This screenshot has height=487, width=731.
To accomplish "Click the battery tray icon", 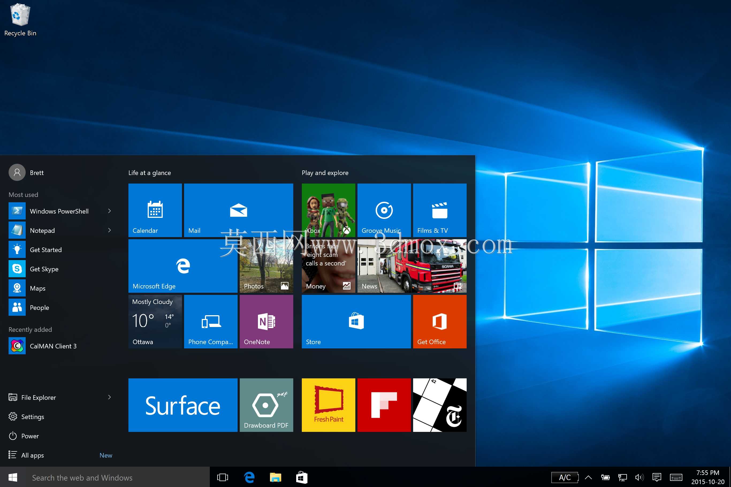I will click(x=605, y=477).
